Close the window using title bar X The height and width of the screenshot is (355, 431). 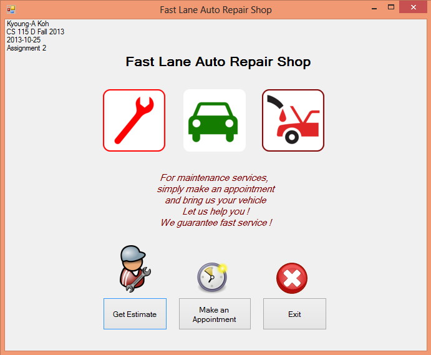coord(413,9)
